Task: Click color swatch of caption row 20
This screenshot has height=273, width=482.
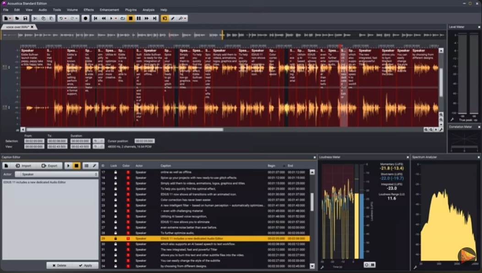Action: tap(128, 189)
